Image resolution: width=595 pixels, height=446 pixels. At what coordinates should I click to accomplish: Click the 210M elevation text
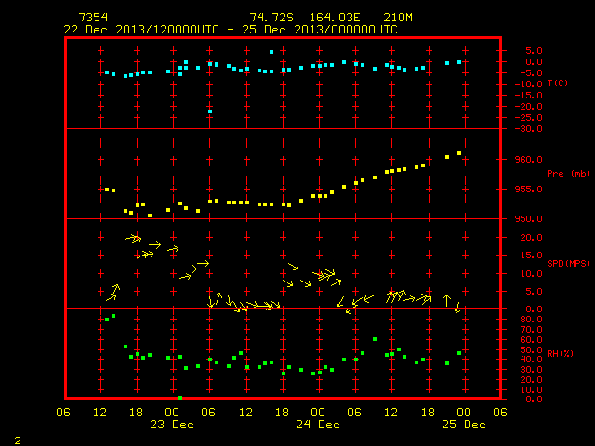click(x=398, y=18)
